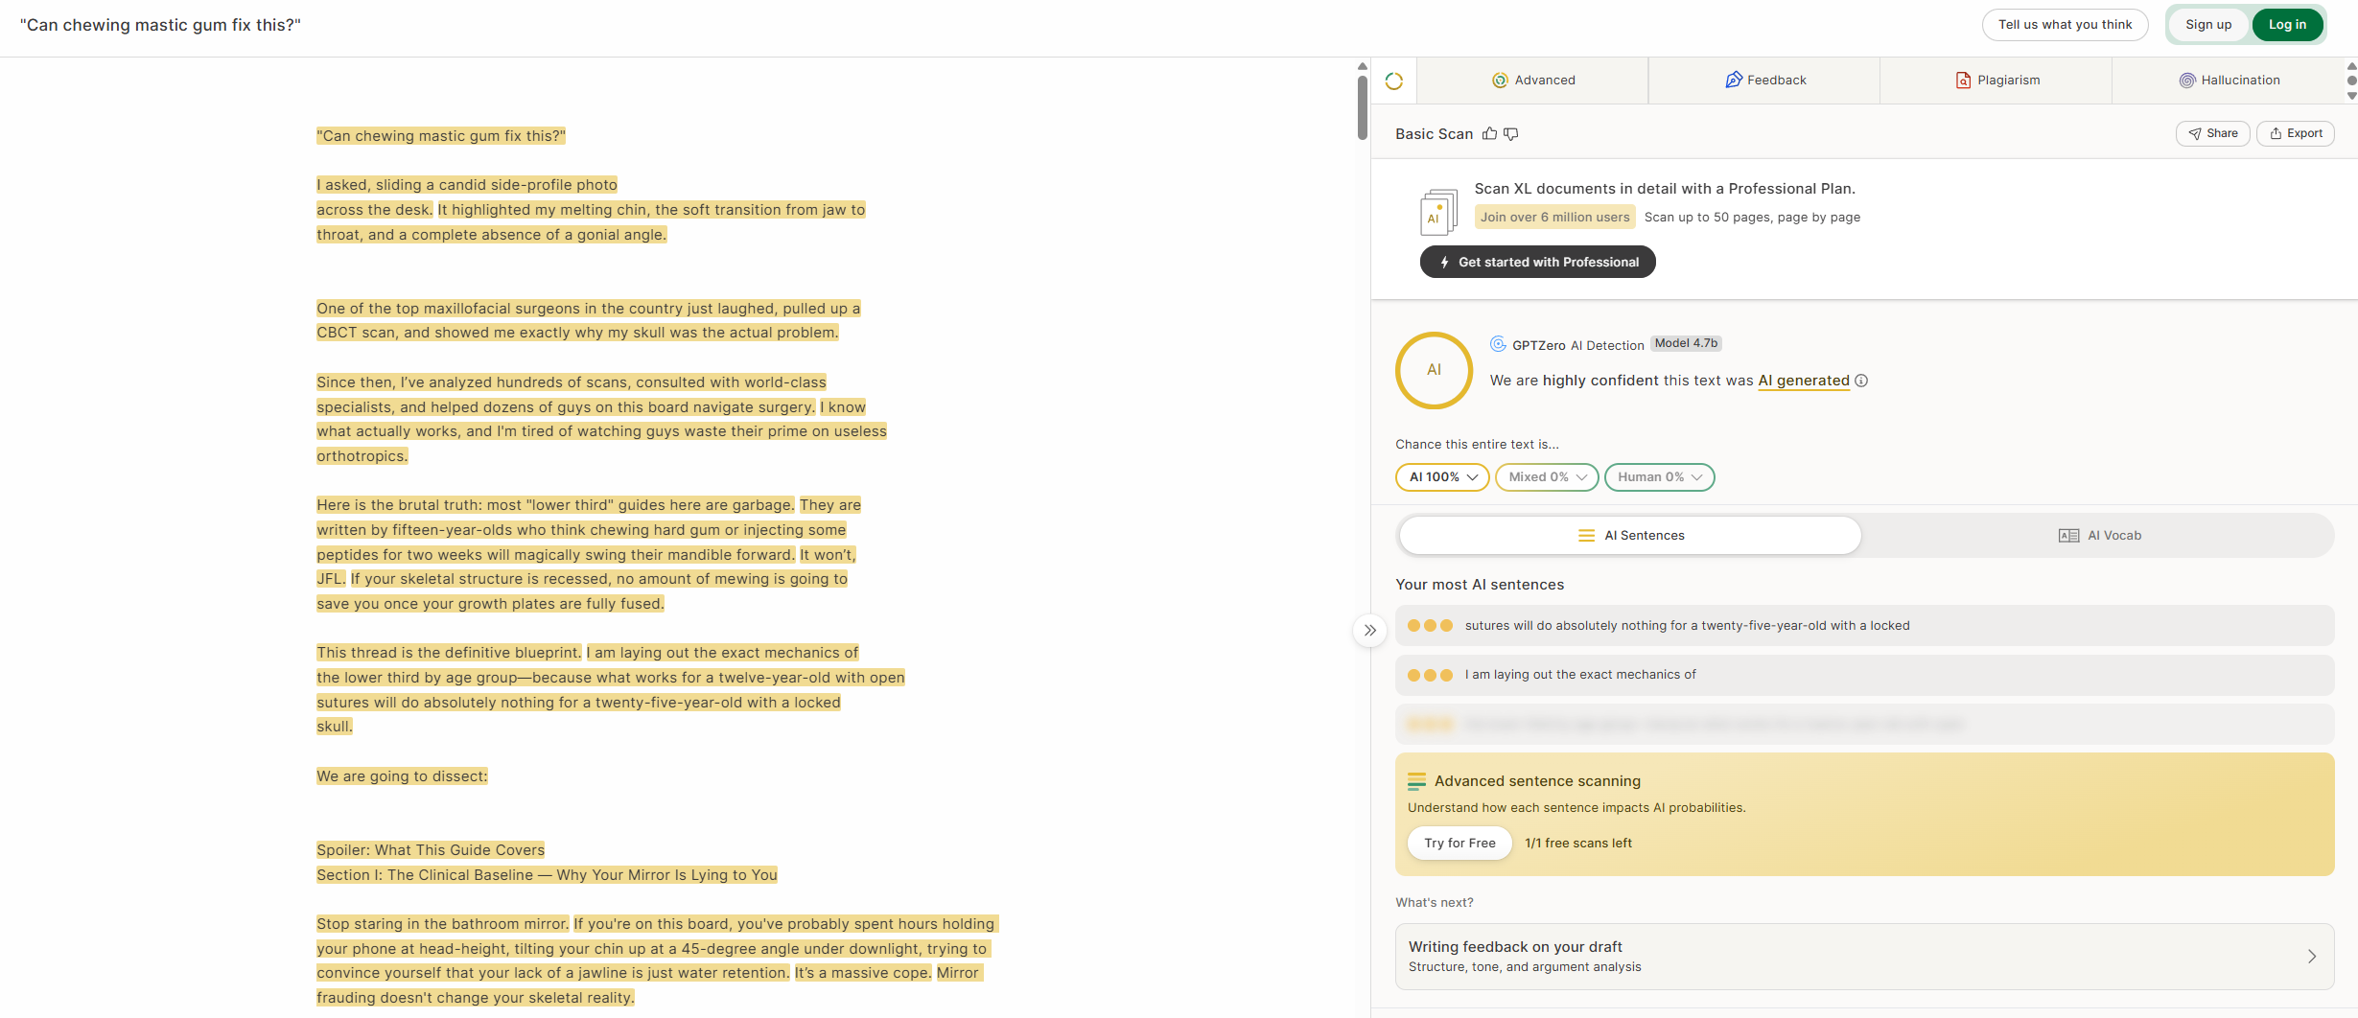Open the Advanced tab
Viewport: 2358px width, 1018px height.
(x=1532, y=81)
